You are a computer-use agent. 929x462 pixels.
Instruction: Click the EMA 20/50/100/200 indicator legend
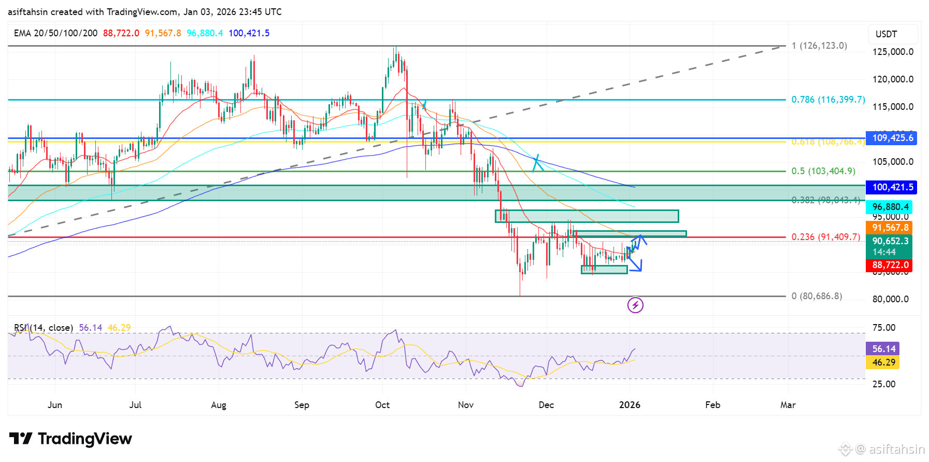tap(55, 33)
